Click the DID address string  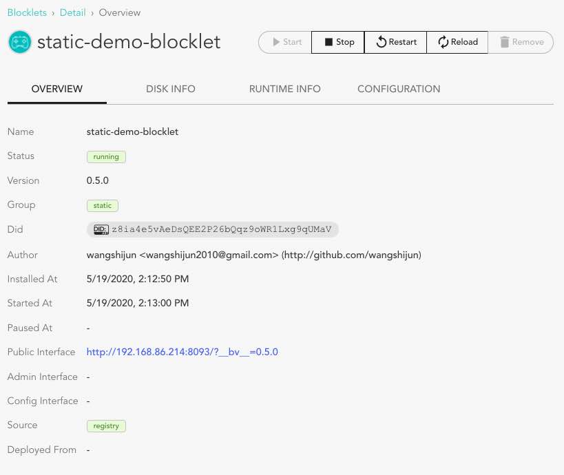click(221, 229)
